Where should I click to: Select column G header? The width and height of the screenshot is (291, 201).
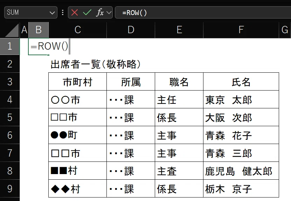click(285, 30)
